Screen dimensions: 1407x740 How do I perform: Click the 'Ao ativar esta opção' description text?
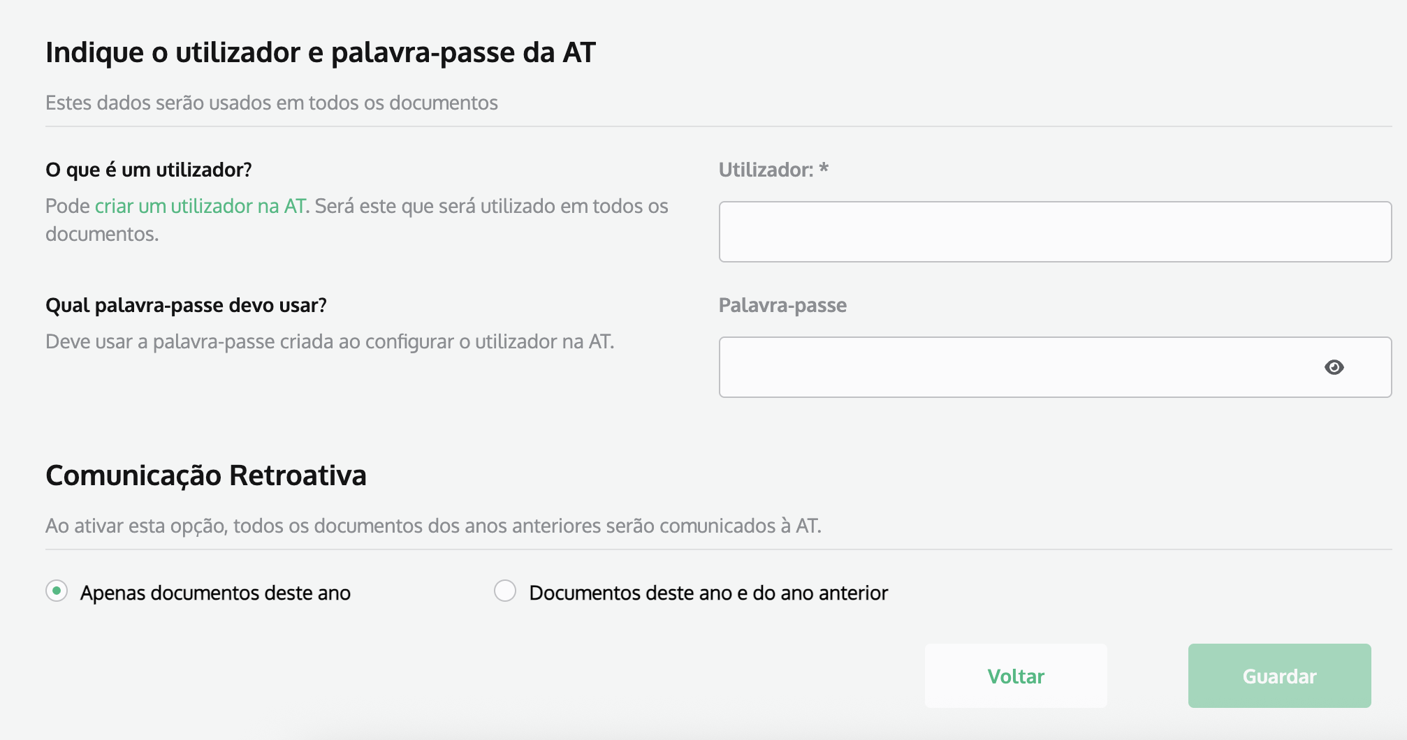(433, 526)
